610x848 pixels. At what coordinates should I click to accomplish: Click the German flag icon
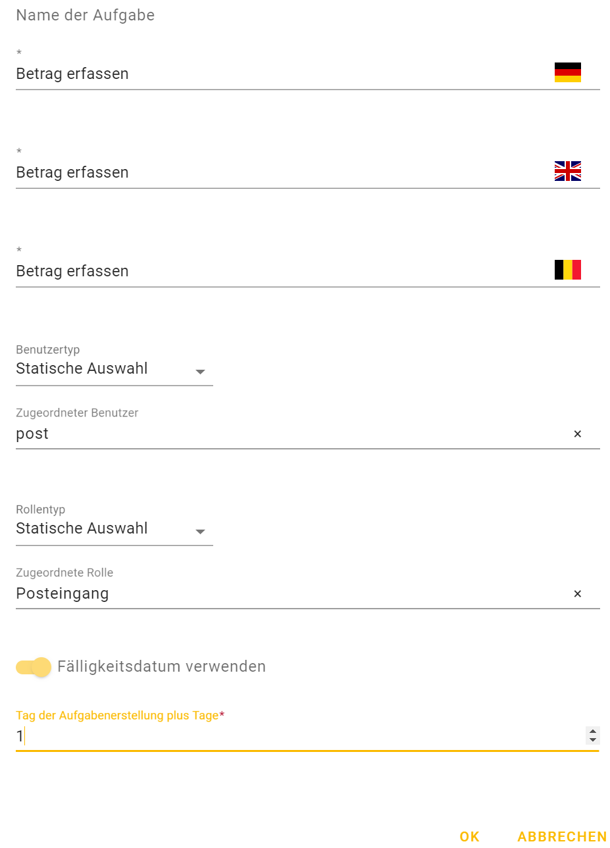[567, 72]
